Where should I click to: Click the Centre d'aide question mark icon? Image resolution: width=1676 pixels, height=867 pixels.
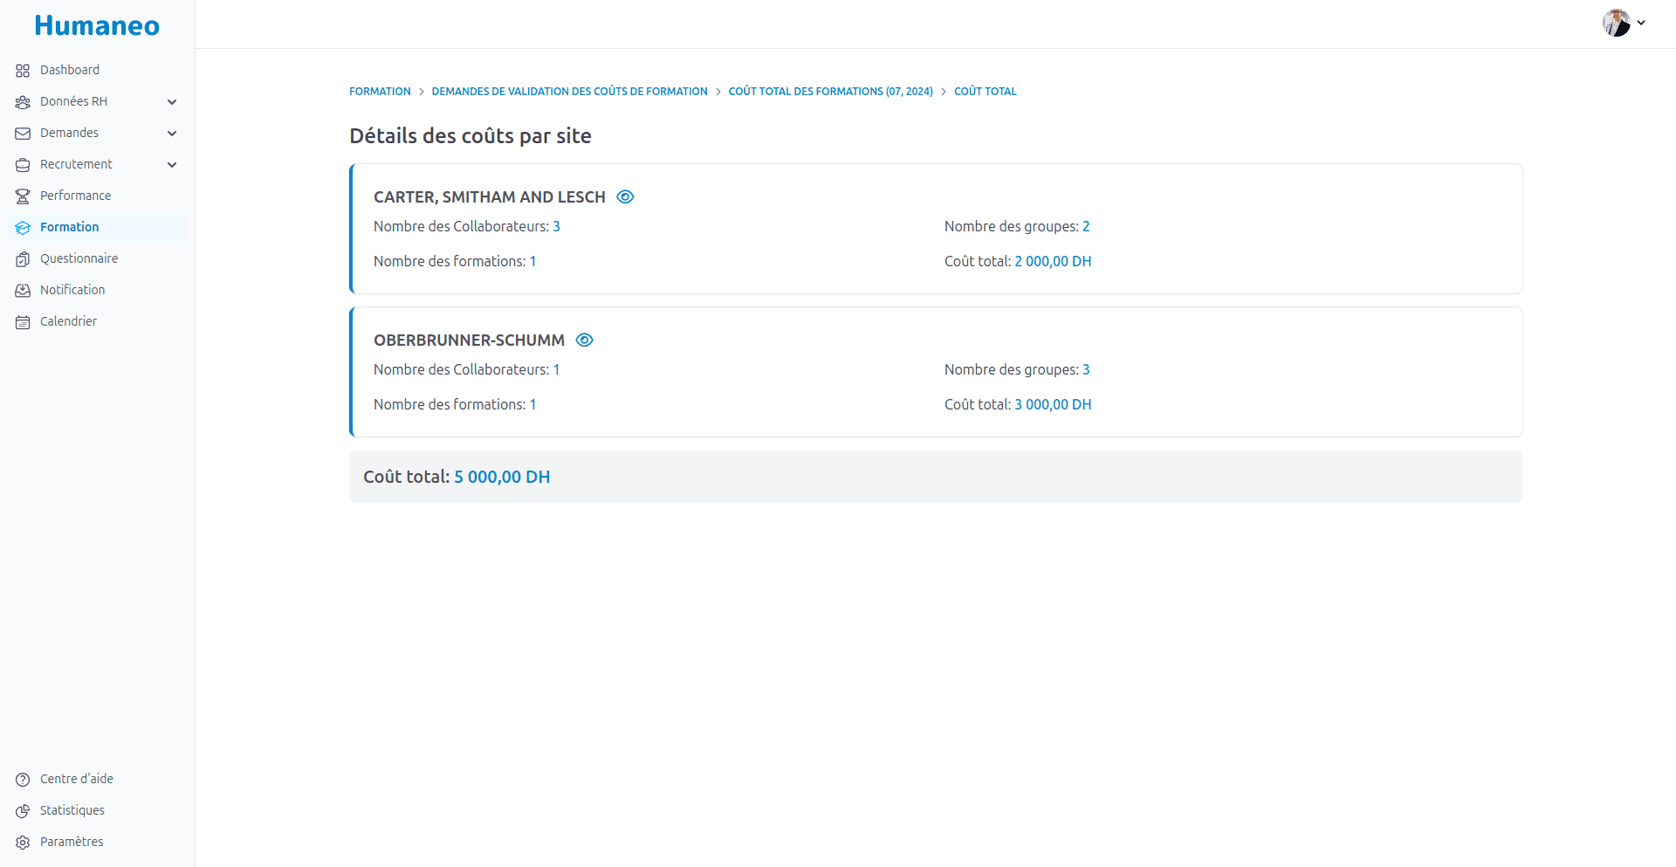pos(23,780)
